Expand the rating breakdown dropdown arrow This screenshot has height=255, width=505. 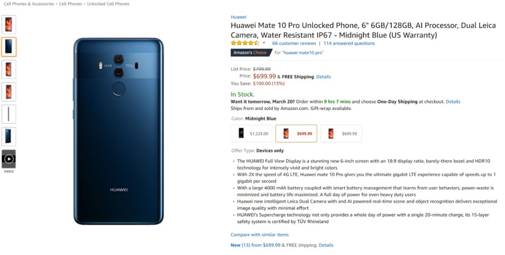click(x=263, y=43)
